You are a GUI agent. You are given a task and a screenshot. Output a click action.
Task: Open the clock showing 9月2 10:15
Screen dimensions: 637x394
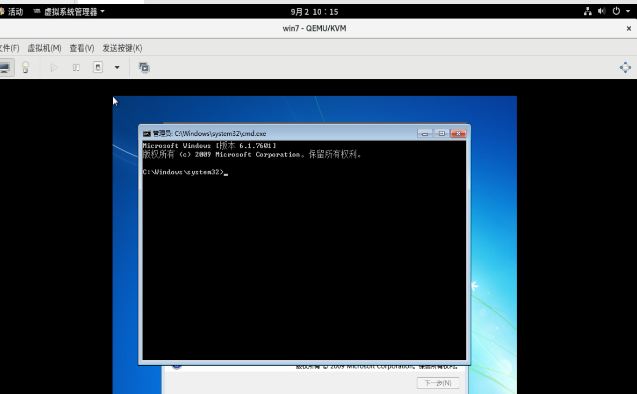[x=315, y=12]
